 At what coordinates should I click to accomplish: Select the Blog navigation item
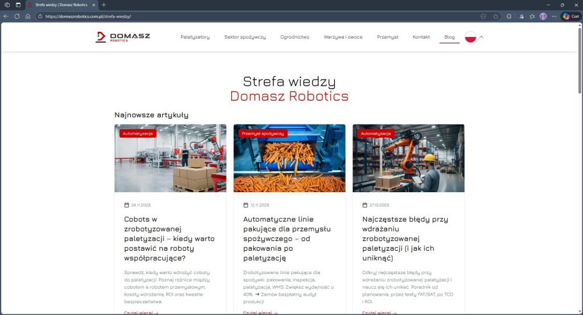click(x=449, y=37)
